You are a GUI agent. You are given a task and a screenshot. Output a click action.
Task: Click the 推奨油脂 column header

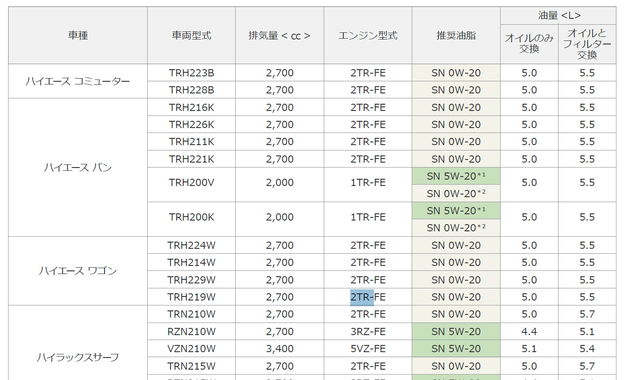tap(456, 35)
